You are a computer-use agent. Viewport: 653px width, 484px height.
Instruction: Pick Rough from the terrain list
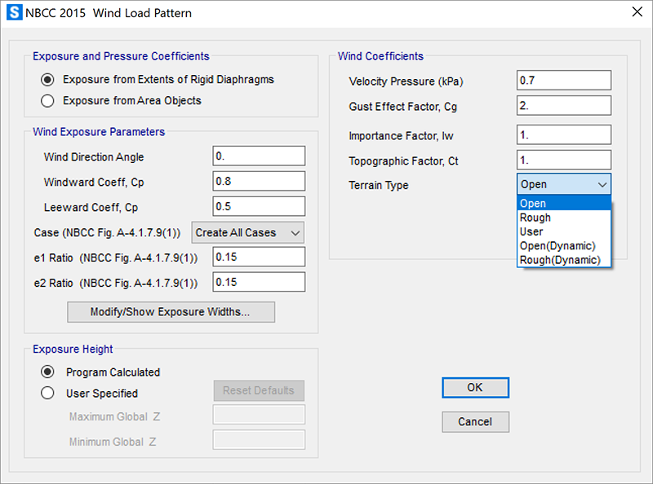[535, 218]
